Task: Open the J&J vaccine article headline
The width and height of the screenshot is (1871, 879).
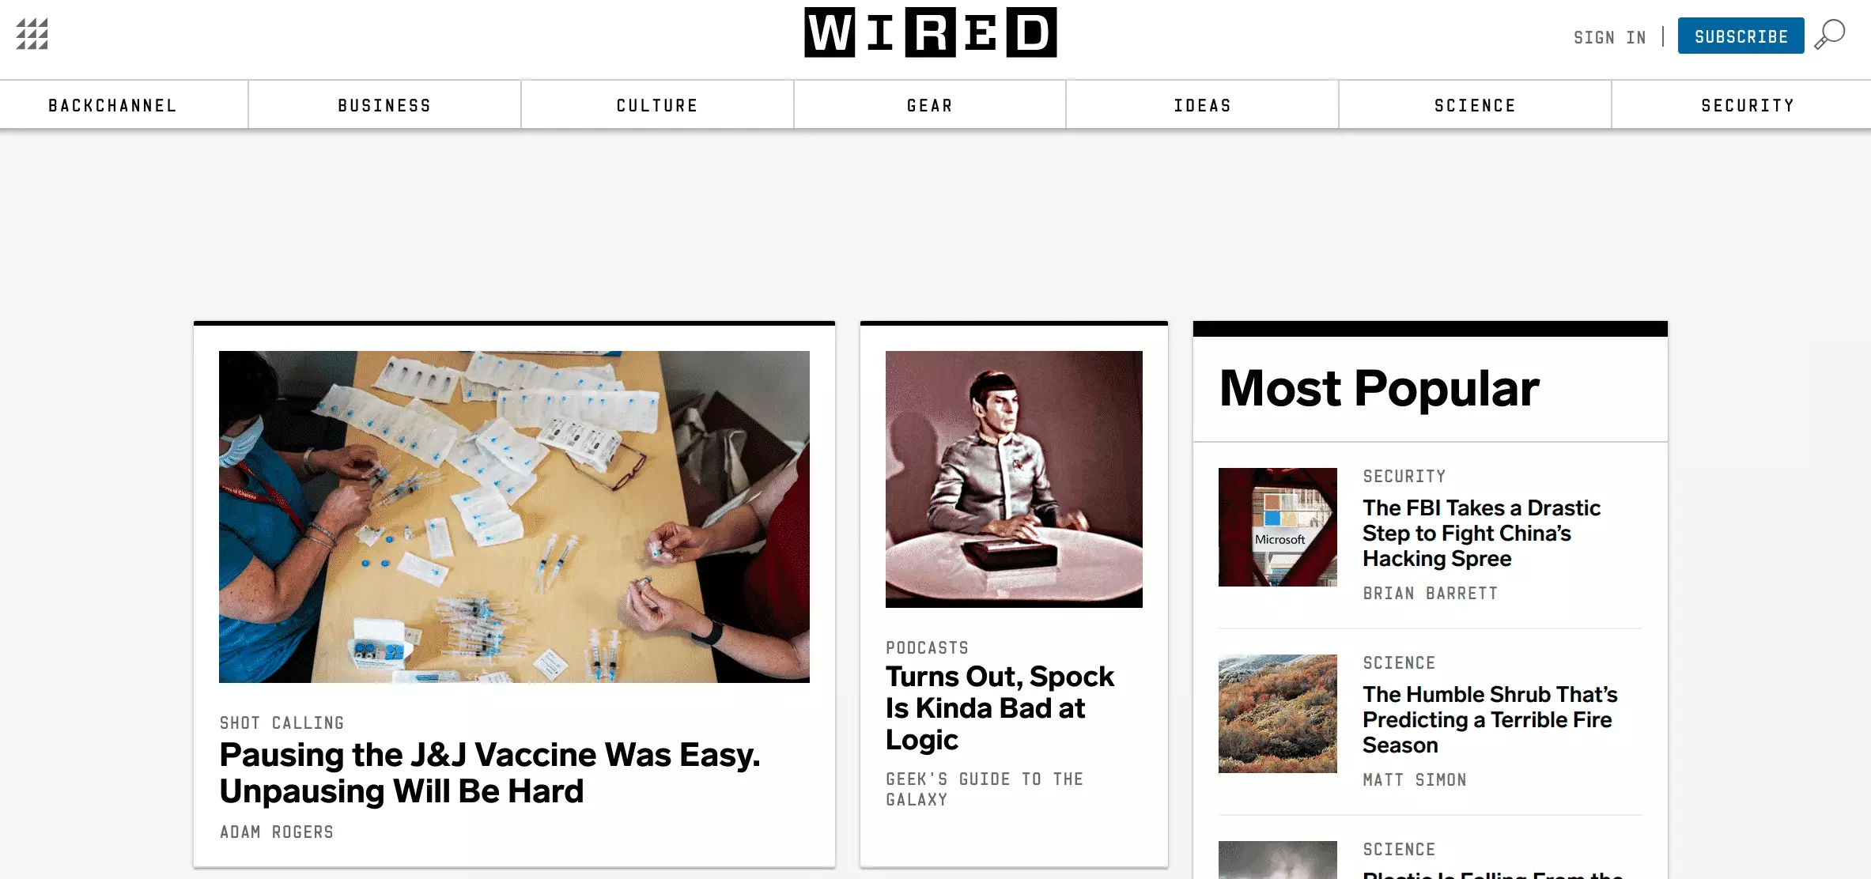Action: 489,773
